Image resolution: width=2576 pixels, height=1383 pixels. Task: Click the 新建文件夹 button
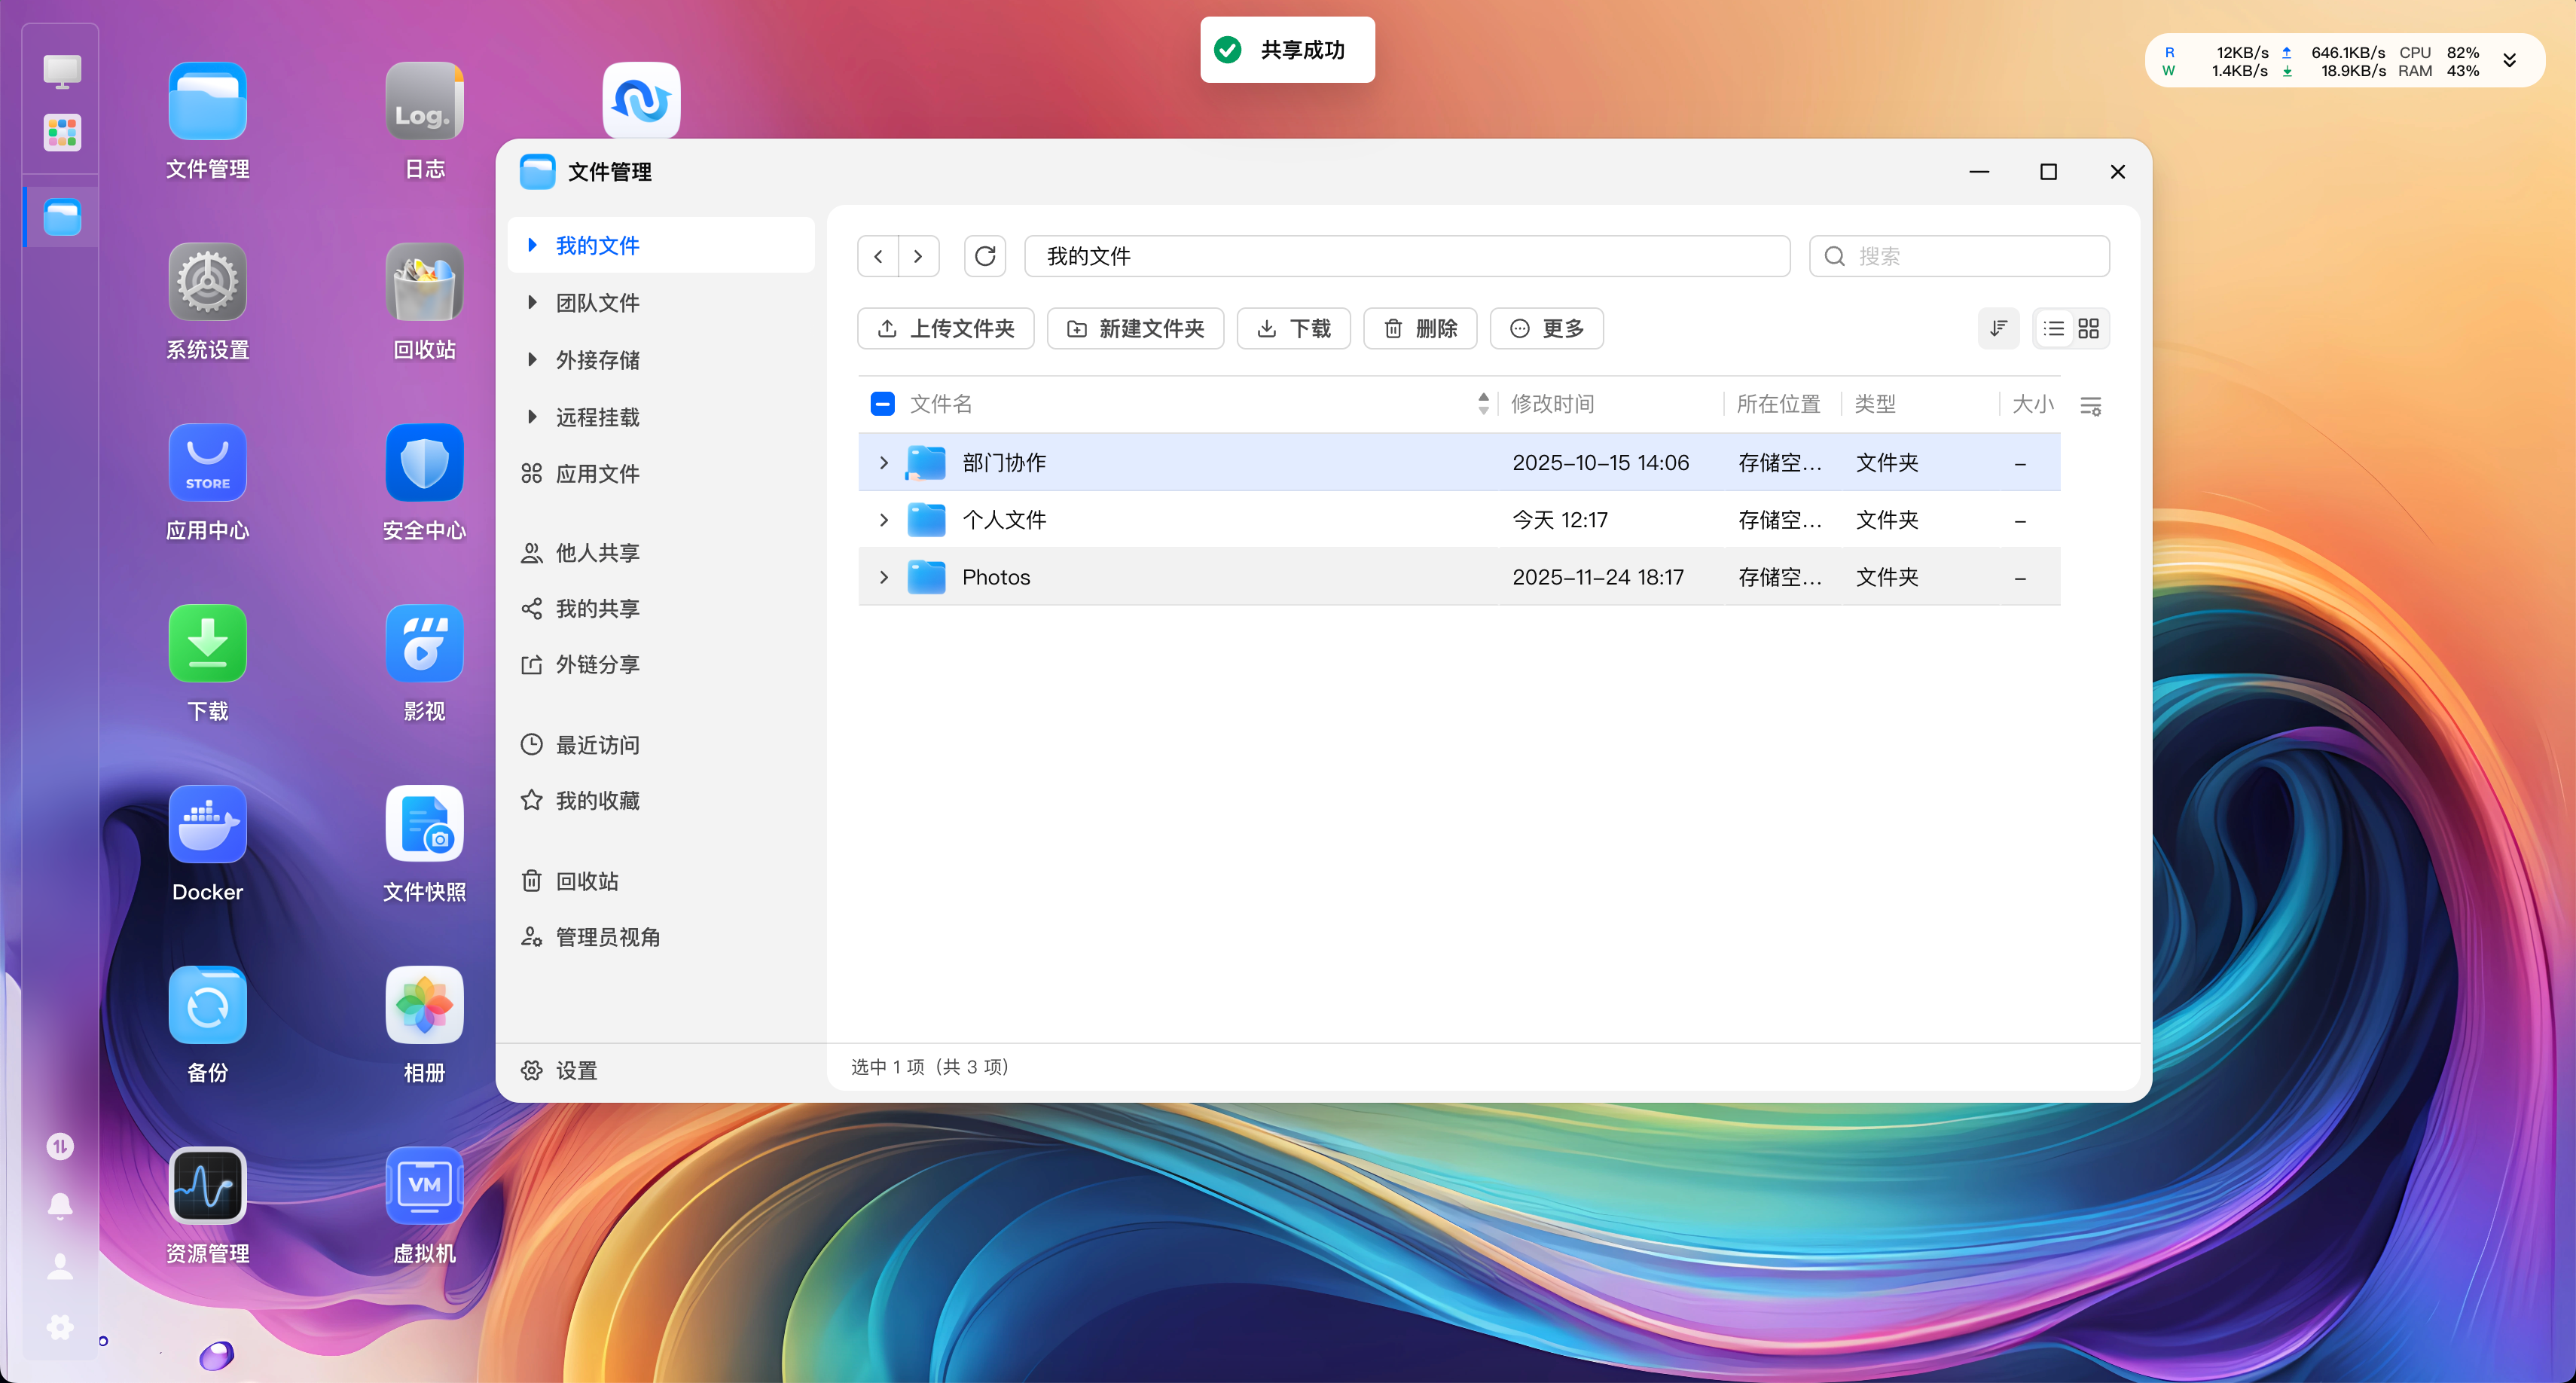tap(1135, 328)
